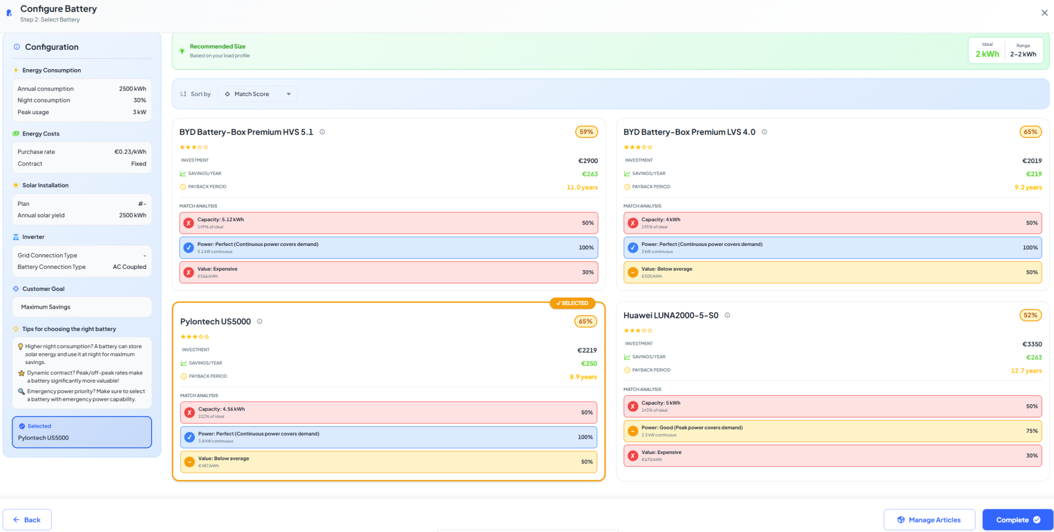Open the Match Score sort dropdown
Viewport: 1054px width, 532px height.
coord(257,94)
